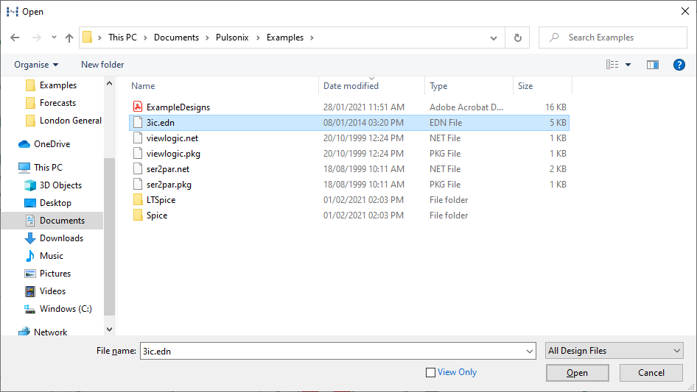The height and width of the screenshot is (392, 697).
Task: Open the All Design Files type dropdown
Action: click(x=614, y=351)
